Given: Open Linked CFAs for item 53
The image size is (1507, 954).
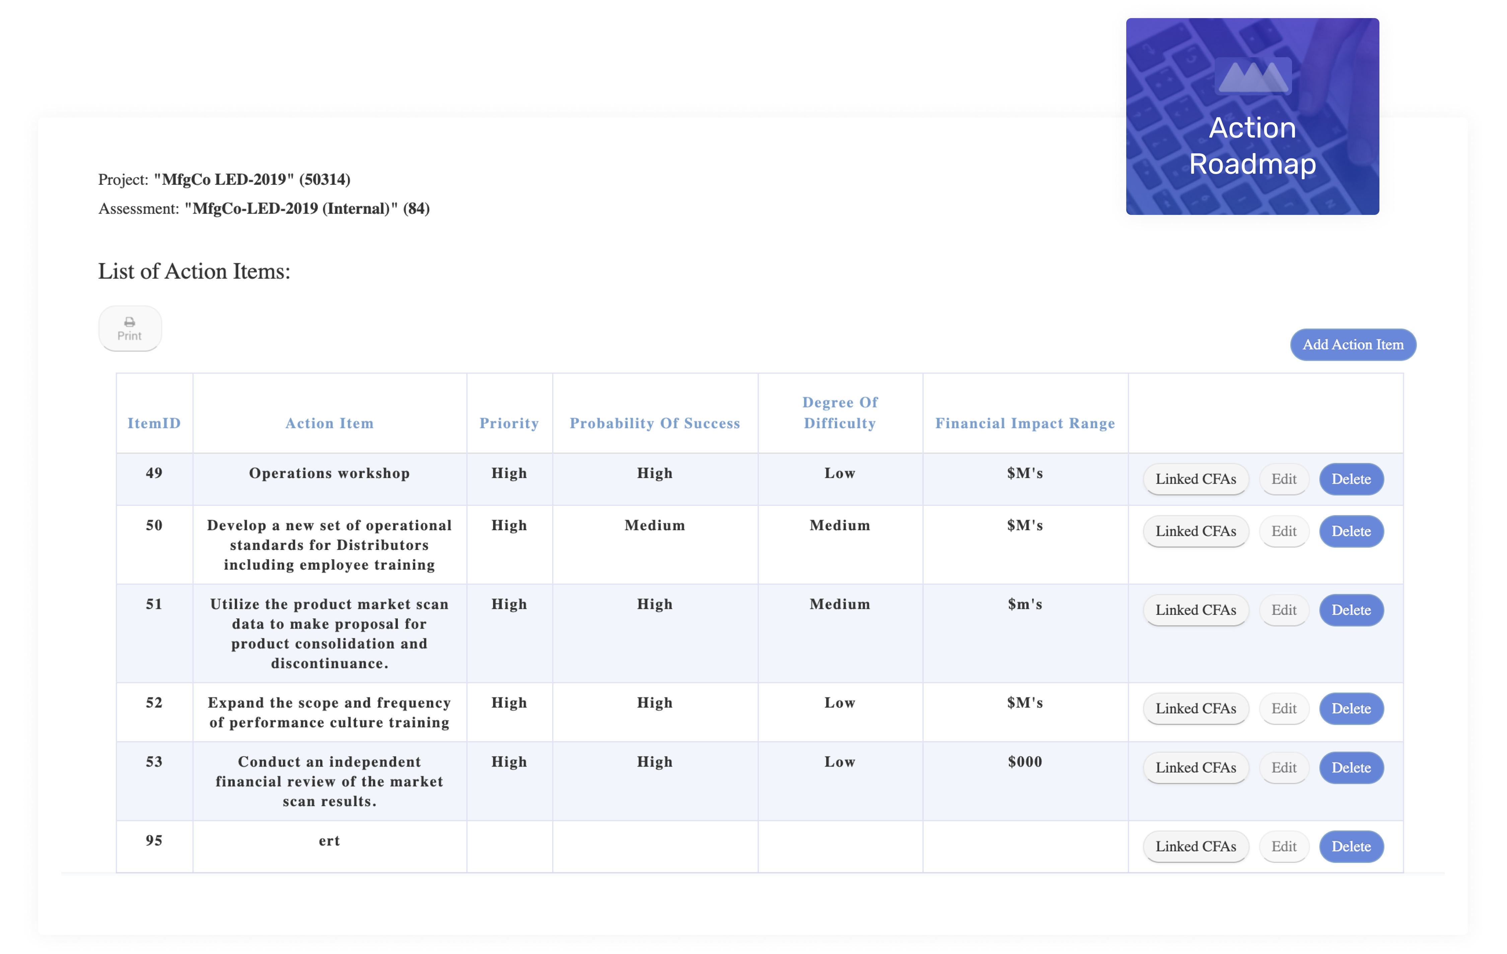Looking at the screenshot, I should coord(1195,768).
